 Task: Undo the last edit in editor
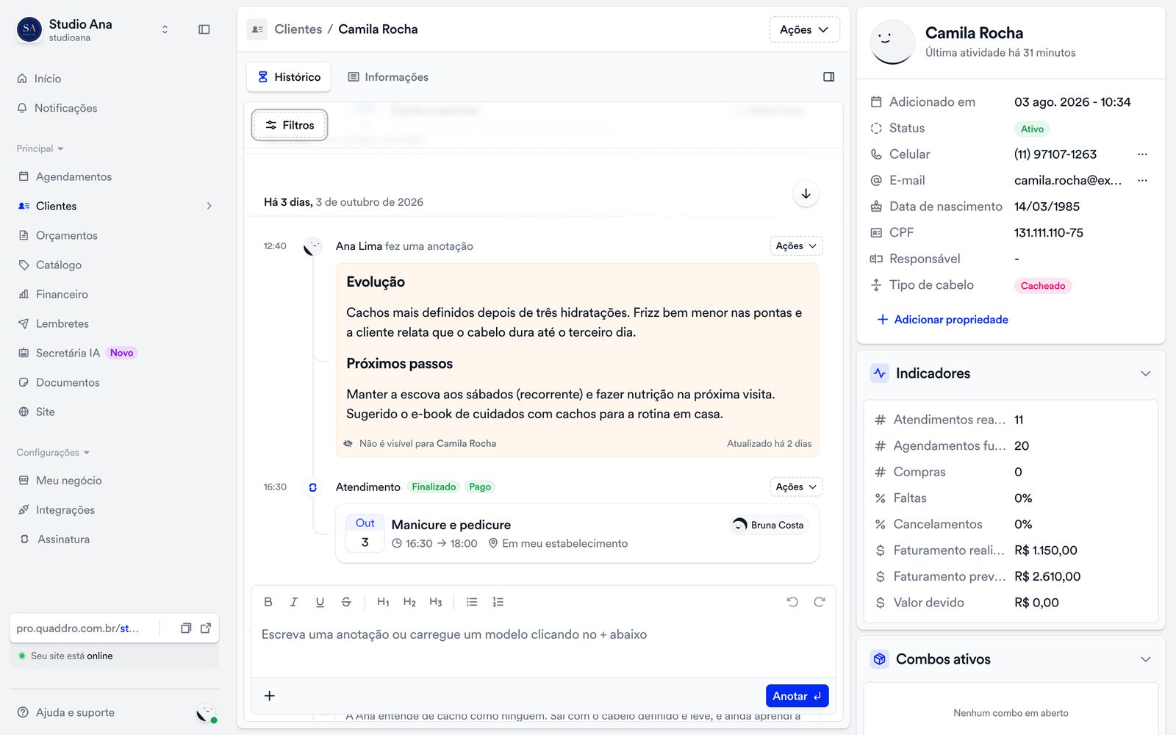pos(792,602)
